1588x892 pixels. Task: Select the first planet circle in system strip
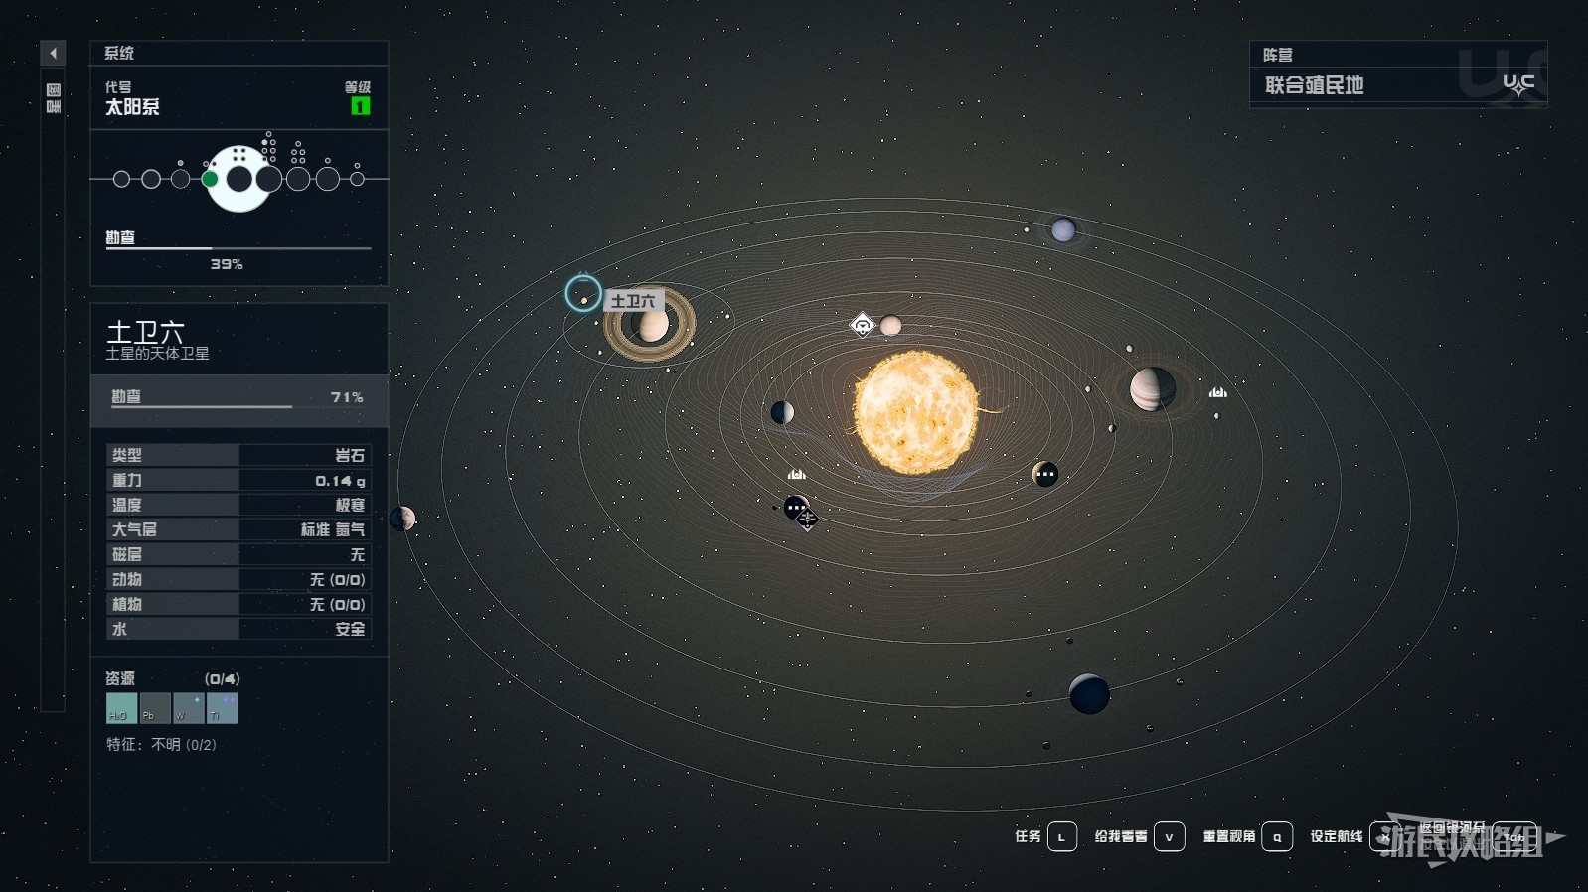click(121, 179)
